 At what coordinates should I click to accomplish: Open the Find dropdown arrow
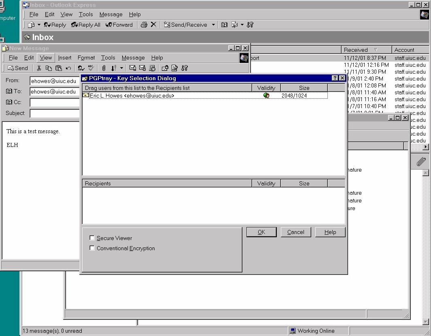click(242, 25)
